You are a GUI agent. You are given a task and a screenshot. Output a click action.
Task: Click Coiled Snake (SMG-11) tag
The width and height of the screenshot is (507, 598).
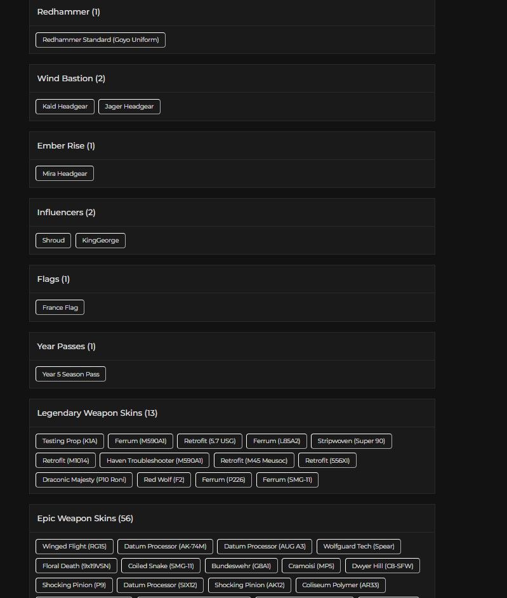tap(161, 566)
